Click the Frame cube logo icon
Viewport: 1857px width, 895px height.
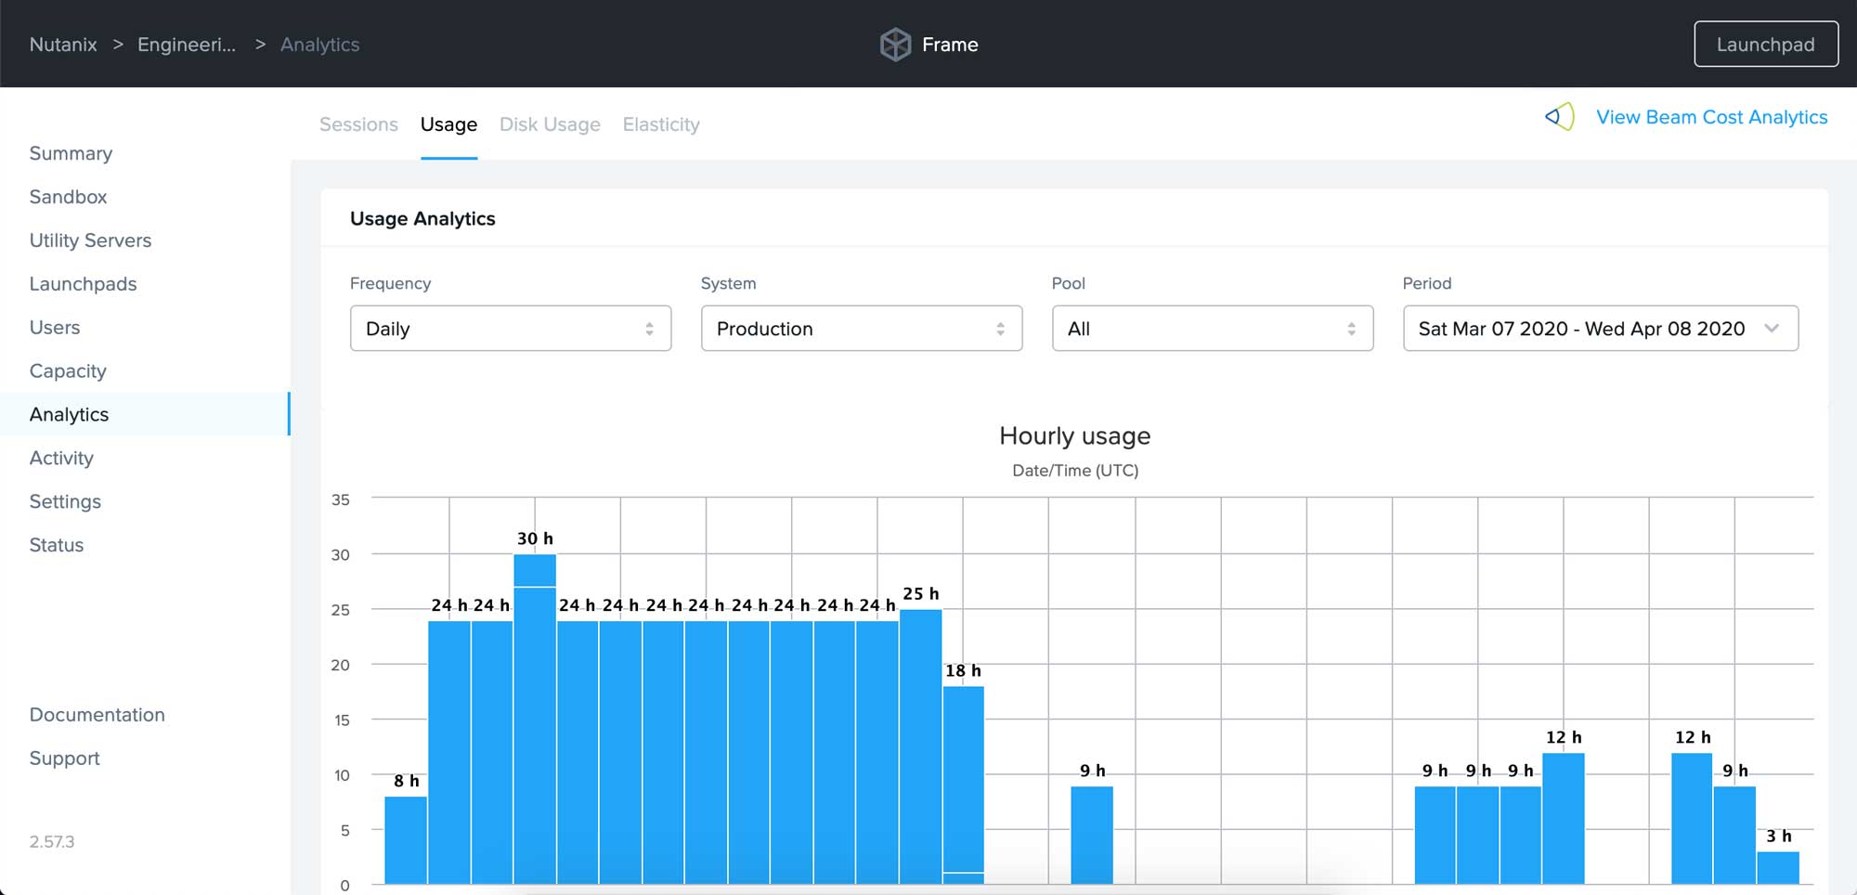coord(895,45)
